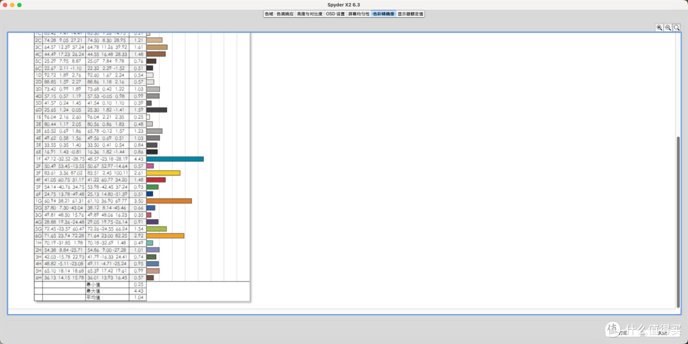The image size is (688, 344).
Task: Switch to the 显示器额定值 tab
Action: [x=410, y=14]
